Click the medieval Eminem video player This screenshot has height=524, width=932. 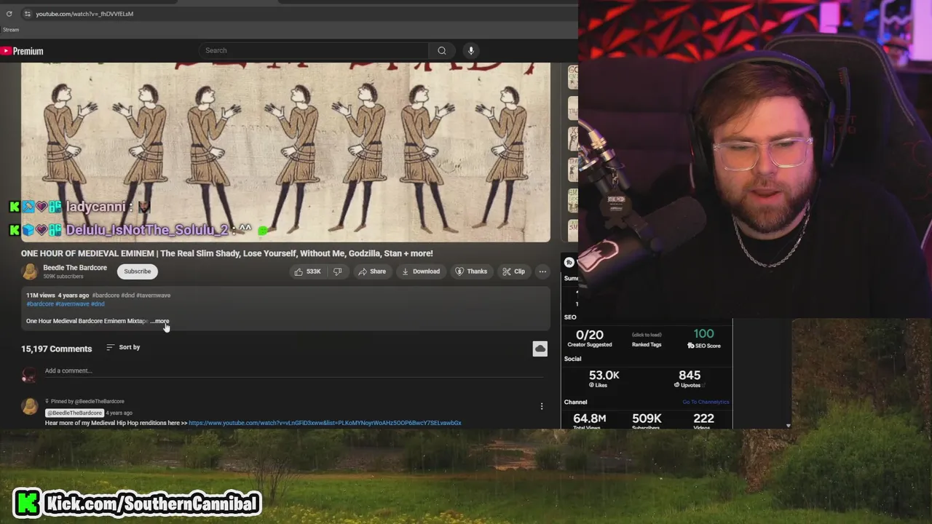pos(285,152)
